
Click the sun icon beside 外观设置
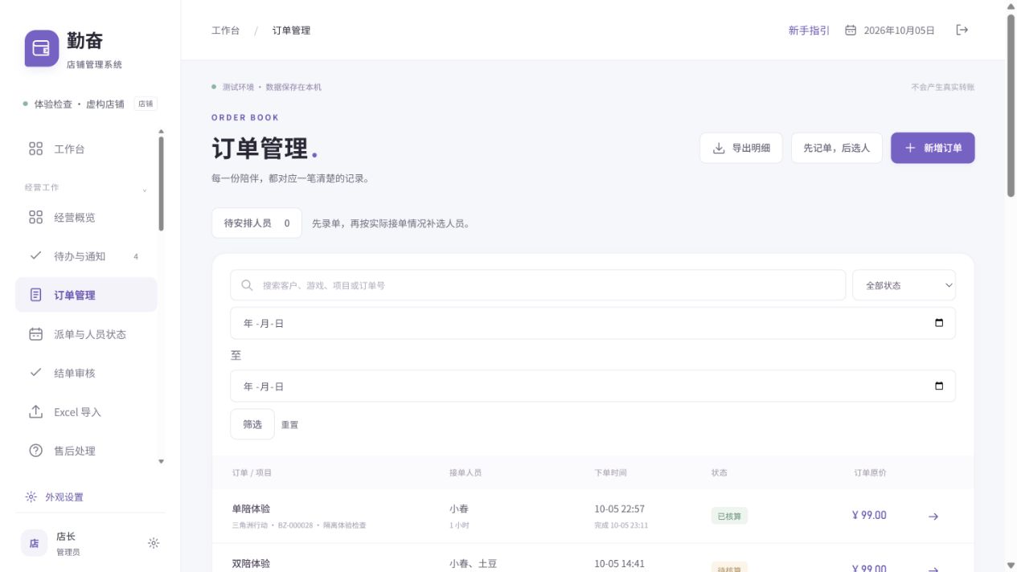(31, 497)
